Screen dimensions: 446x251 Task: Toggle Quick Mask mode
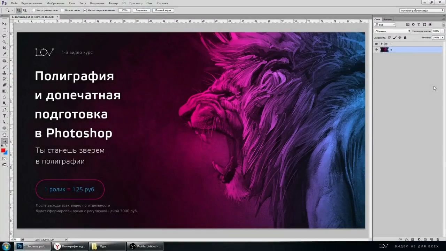[x=5, y=159]
